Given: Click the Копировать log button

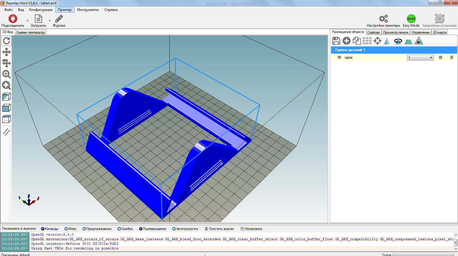Looking at the screenshot, I should point(251,229).
